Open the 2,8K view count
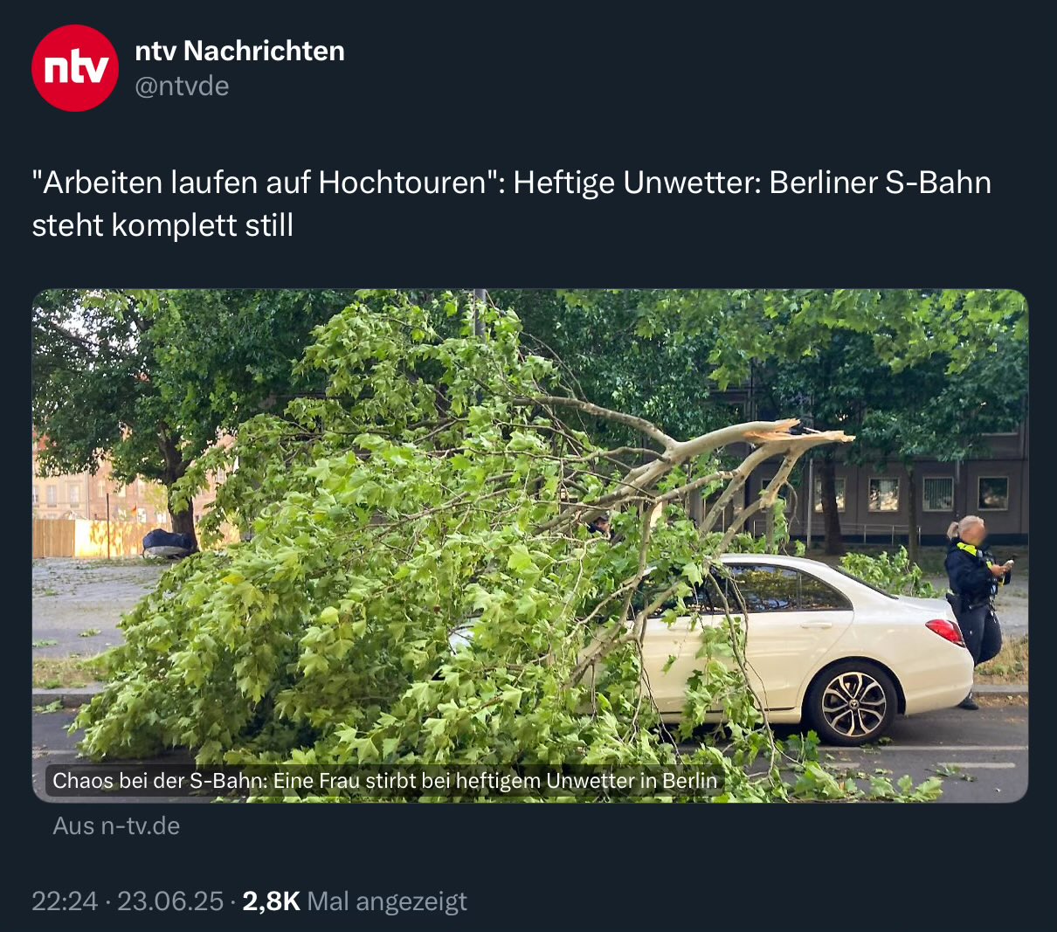This screenshot has width=1057, height=932. 272,901
